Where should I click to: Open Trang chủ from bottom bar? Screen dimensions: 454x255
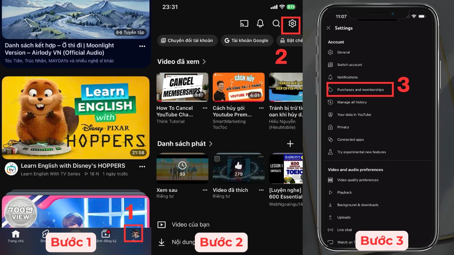click(x=15, y=234)
